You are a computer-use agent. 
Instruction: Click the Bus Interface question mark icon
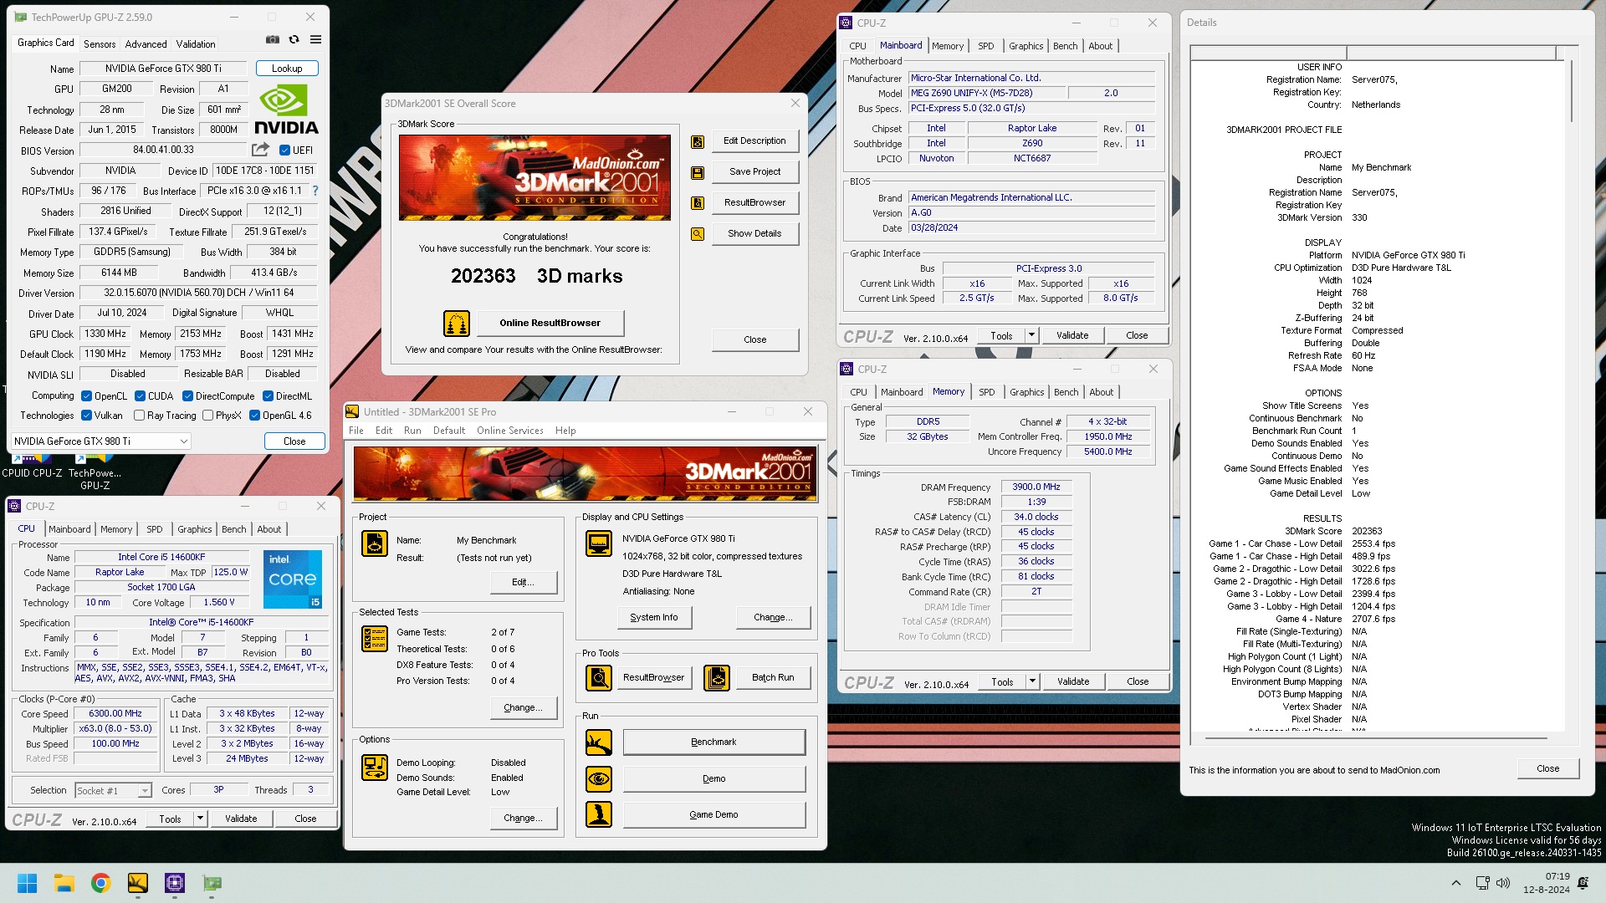[x=315, y=191]
